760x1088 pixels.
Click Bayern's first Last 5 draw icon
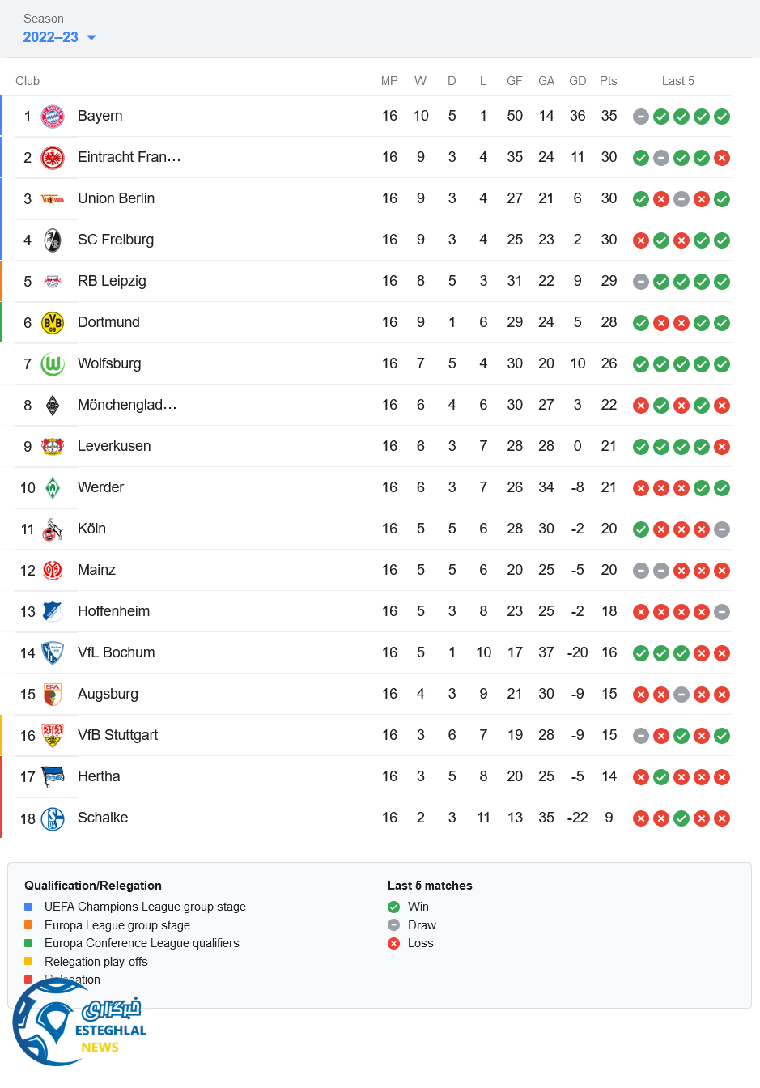pyautogui.click(x=641, y=117)
